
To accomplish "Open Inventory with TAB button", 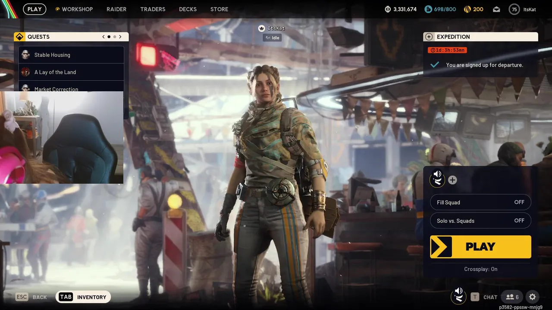I will coord(83,297).
